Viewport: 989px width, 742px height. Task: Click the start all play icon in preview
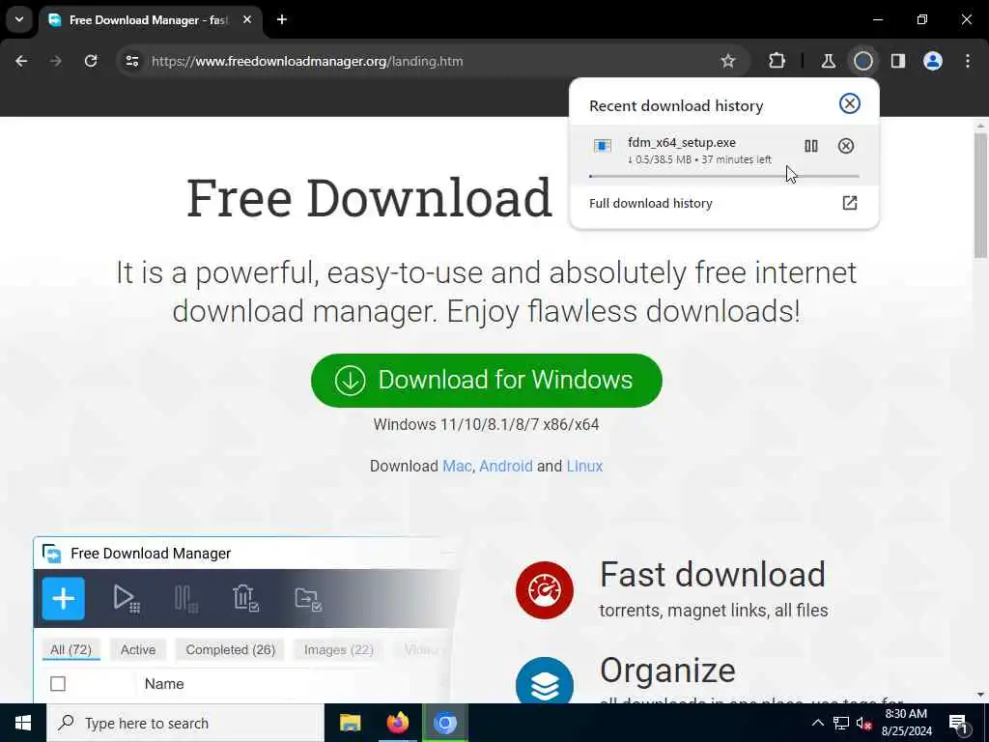[x=127, y=598]
